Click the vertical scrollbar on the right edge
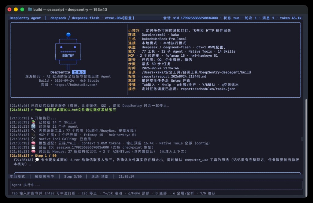Viewport: 313px width, 203px height. (x=306, y=148)
